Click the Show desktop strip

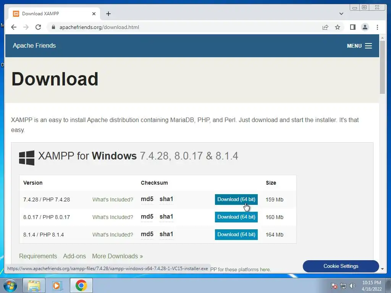(388, 285)
